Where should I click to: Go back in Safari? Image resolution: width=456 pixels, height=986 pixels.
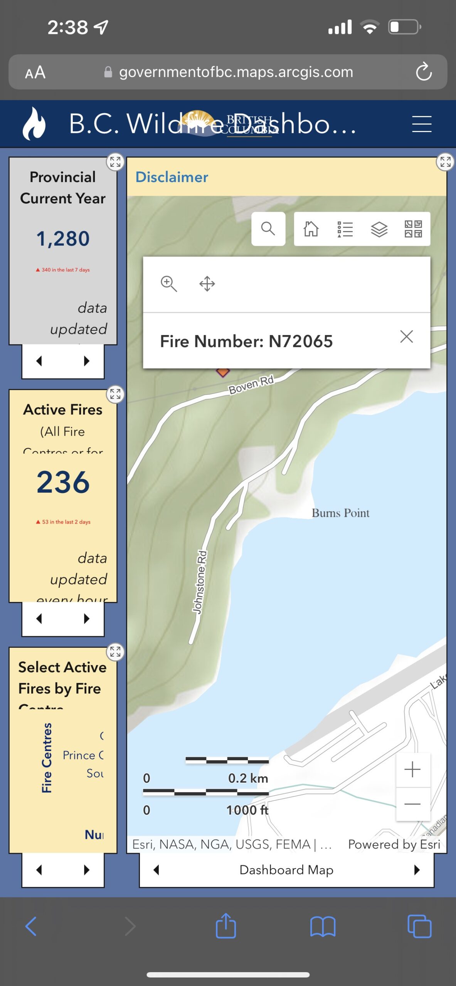coord(31,926)
